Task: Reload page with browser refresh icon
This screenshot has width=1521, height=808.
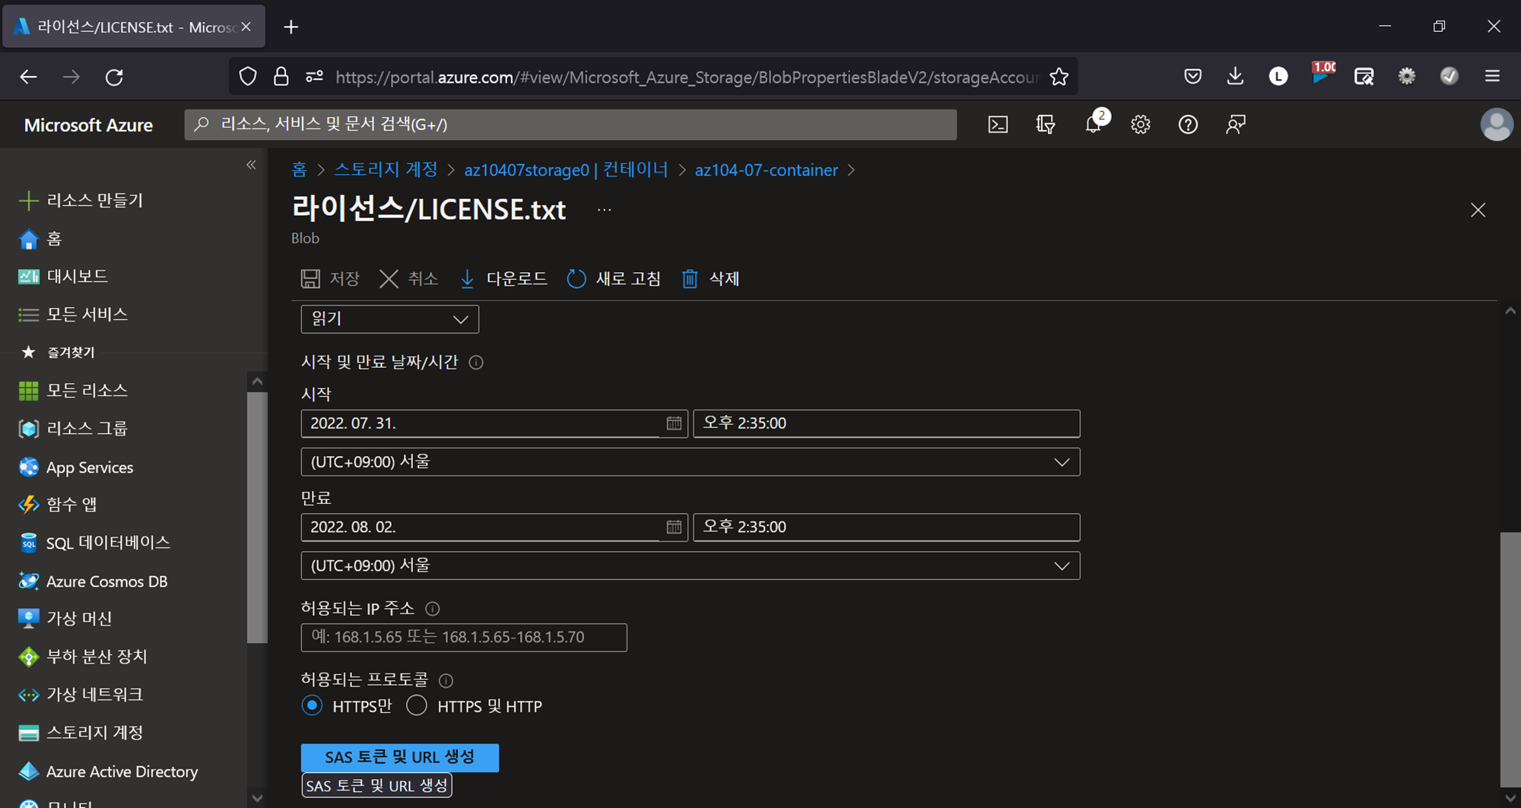Action: tap(114, 77)
